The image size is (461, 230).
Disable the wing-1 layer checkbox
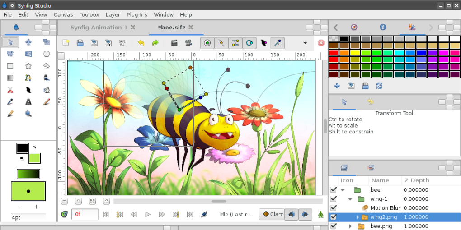click(334, 199)
